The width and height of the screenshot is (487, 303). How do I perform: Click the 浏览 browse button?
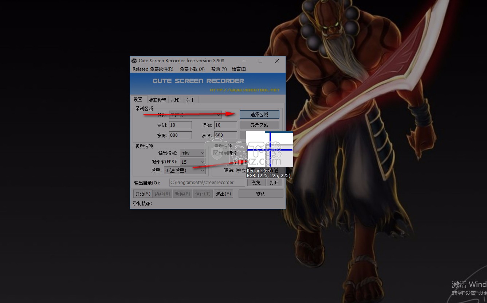(256, 183)
